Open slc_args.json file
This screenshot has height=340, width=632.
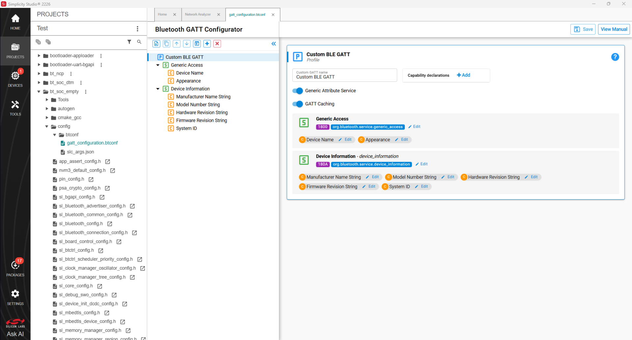click(80, 152)
